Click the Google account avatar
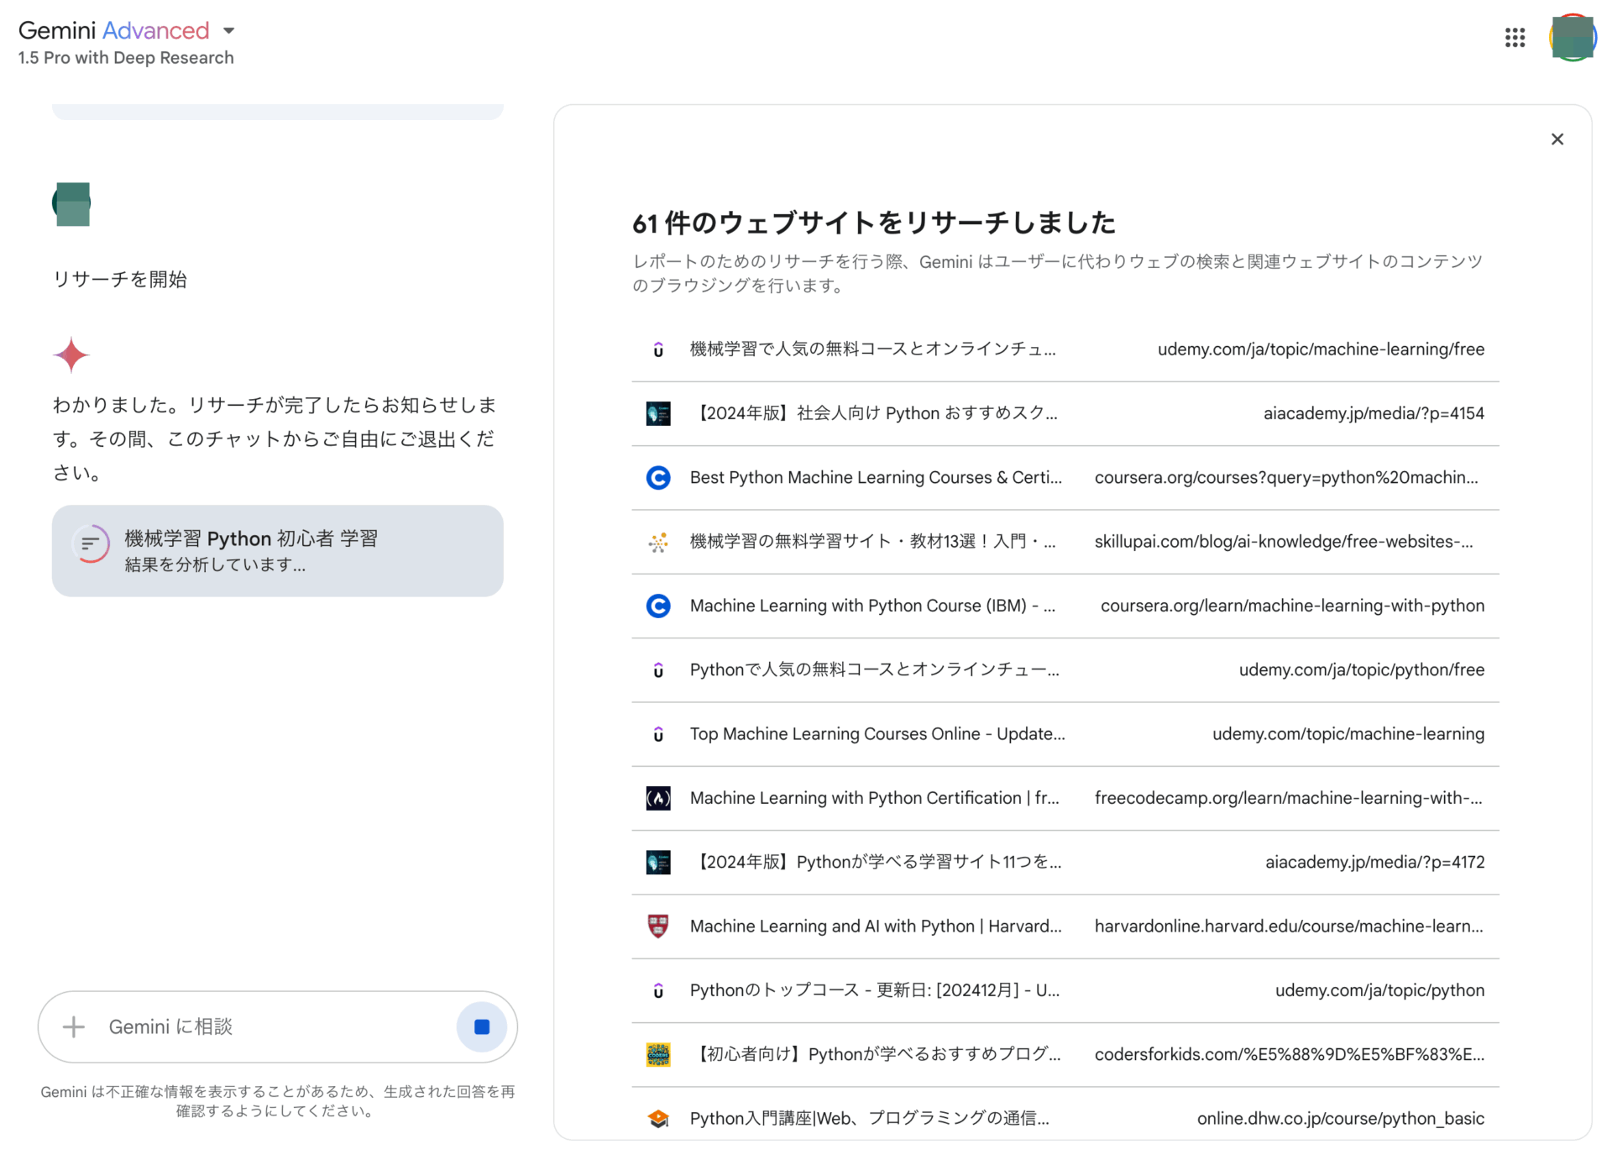This screenshot has height=1160, width=1612. click(1572, 38)
